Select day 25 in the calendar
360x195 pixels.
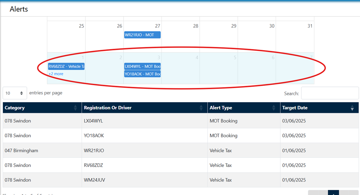coord(81,26)
